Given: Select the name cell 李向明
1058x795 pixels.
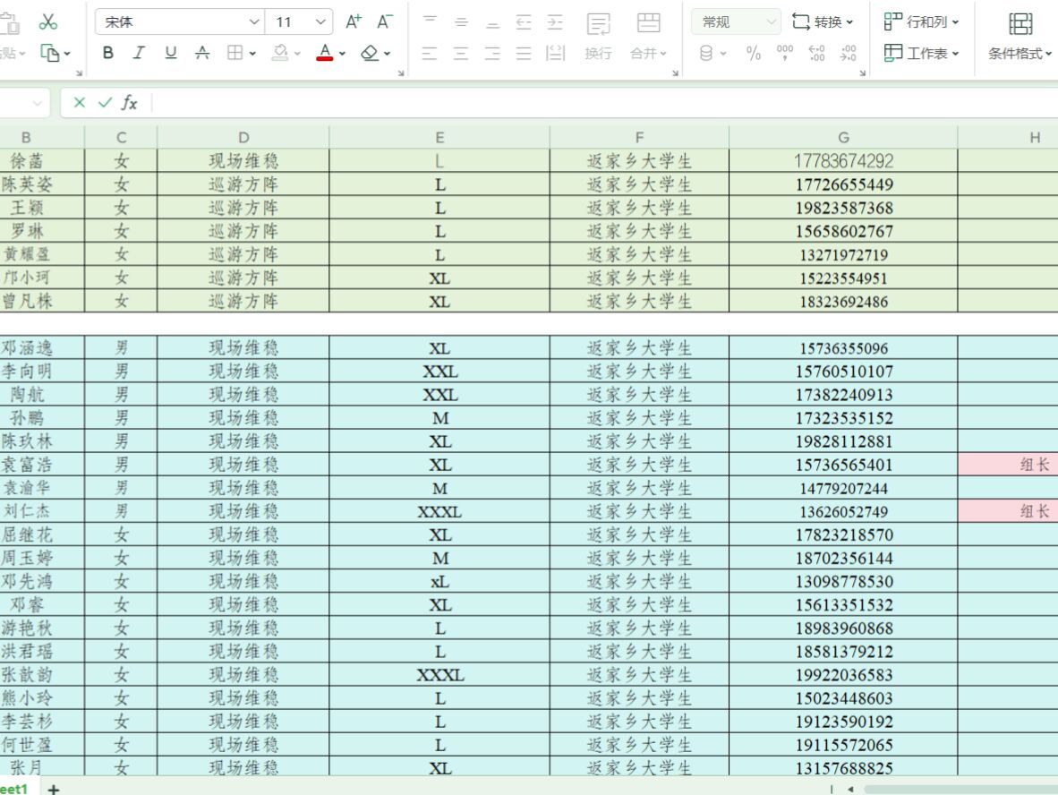Looking at the screenshot, I should tap(42, 372).
